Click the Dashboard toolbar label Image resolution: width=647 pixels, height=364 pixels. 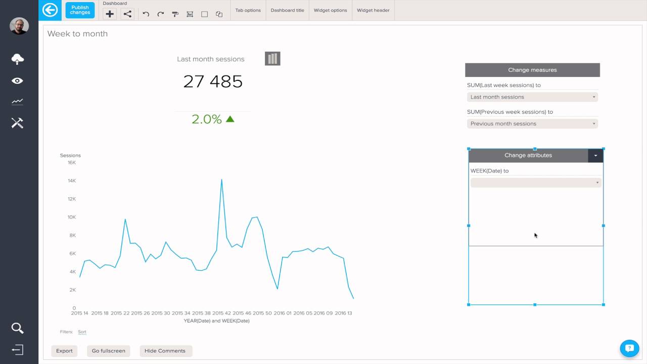click(x=115, y=4)
